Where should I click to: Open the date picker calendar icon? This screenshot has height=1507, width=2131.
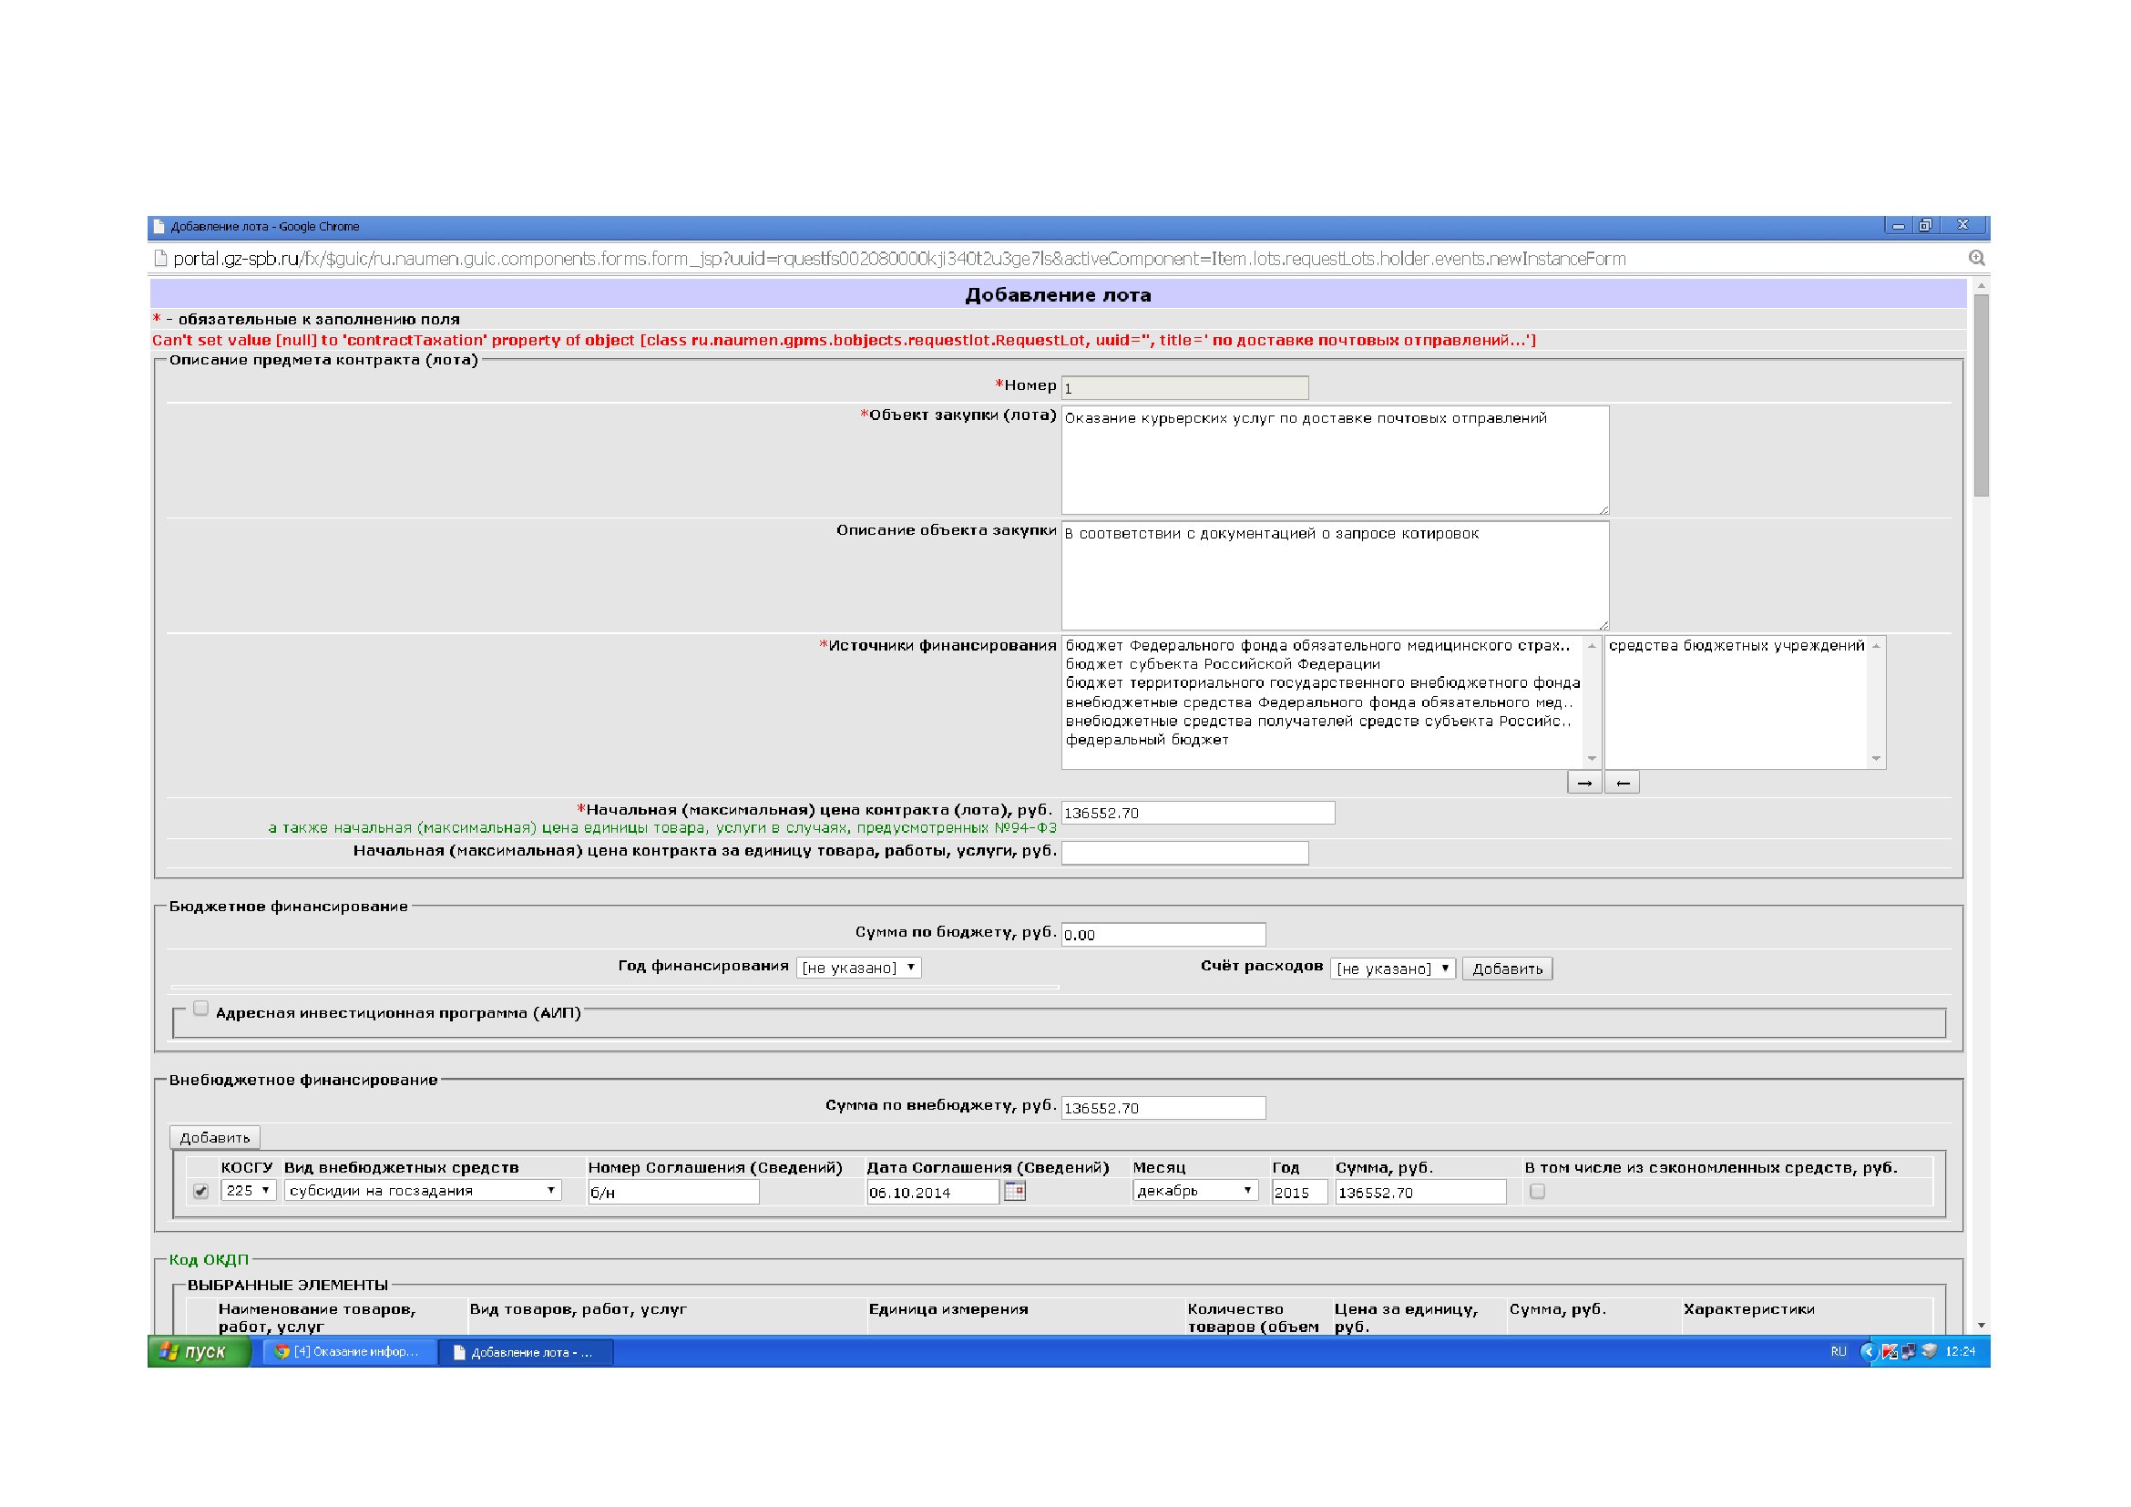tap(1014, 1191)
